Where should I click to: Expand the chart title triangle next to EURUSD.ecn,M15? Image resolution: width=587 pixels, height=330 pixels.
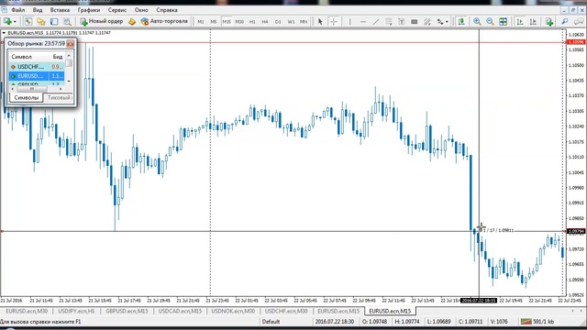4,33
